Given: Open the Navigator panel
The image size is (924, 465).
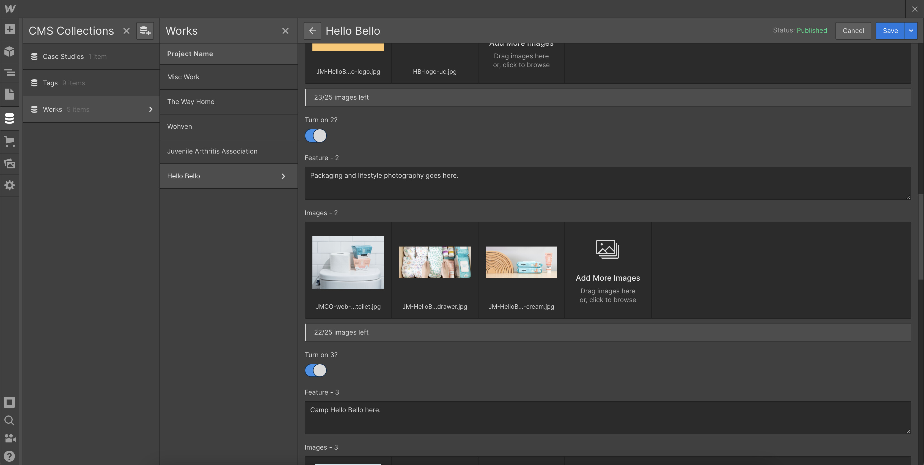Looking at the screenshot, I should pyautogui.click(x=10, y=73).
